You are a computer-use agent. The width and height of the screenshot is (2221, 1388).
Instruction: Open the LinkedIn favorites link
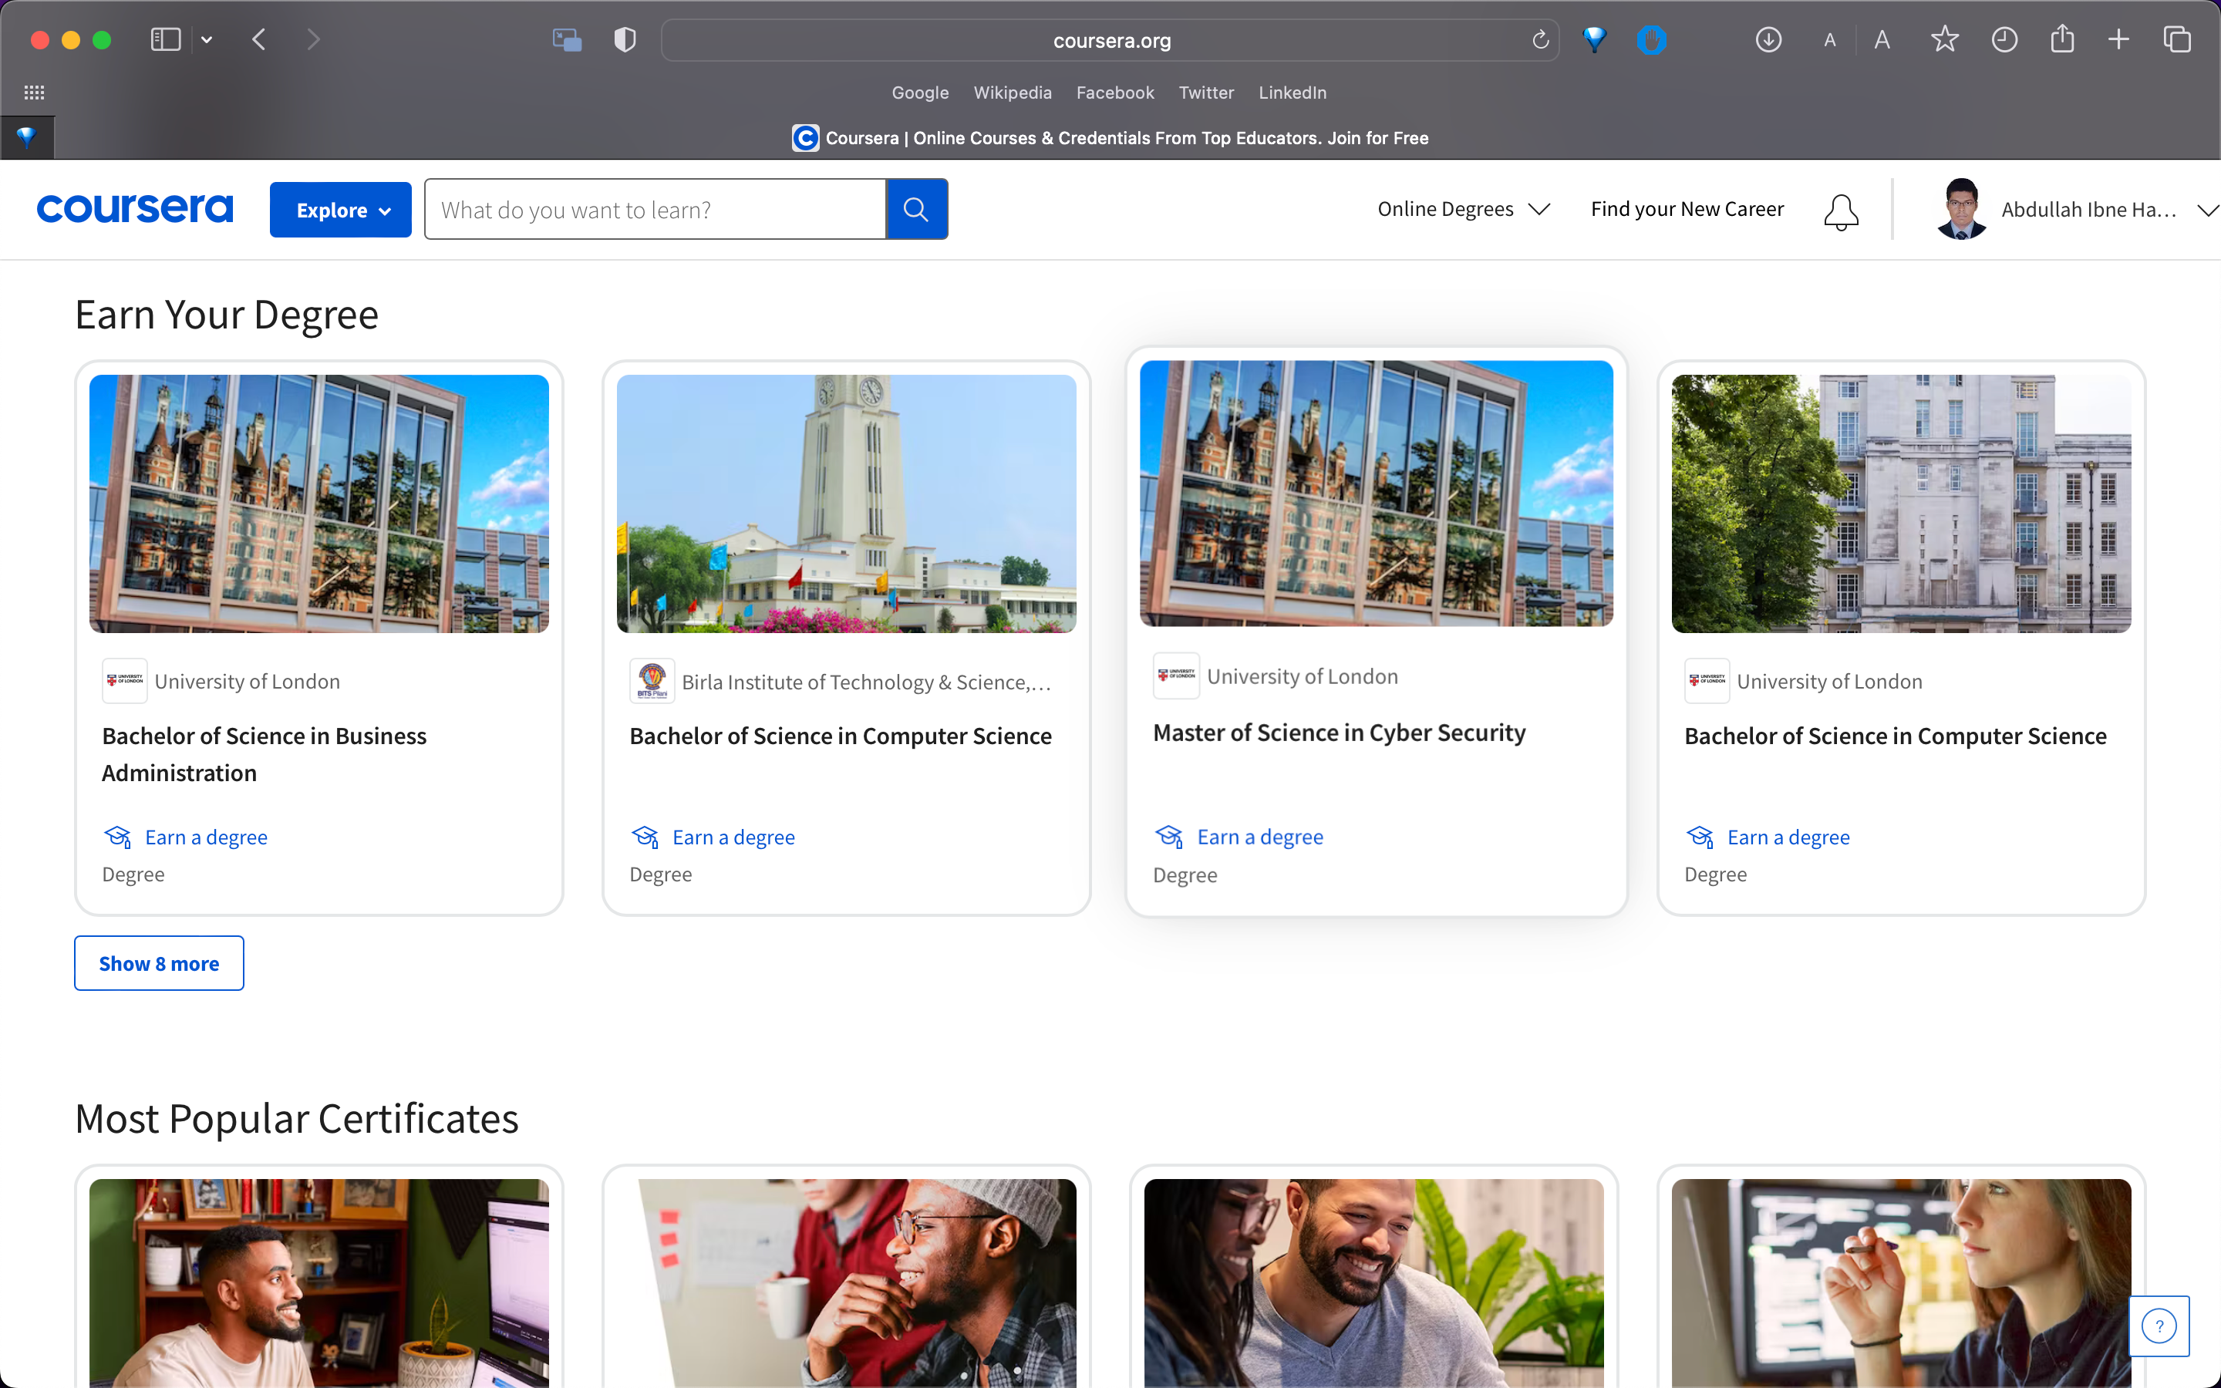click(x=1292, y=93)
